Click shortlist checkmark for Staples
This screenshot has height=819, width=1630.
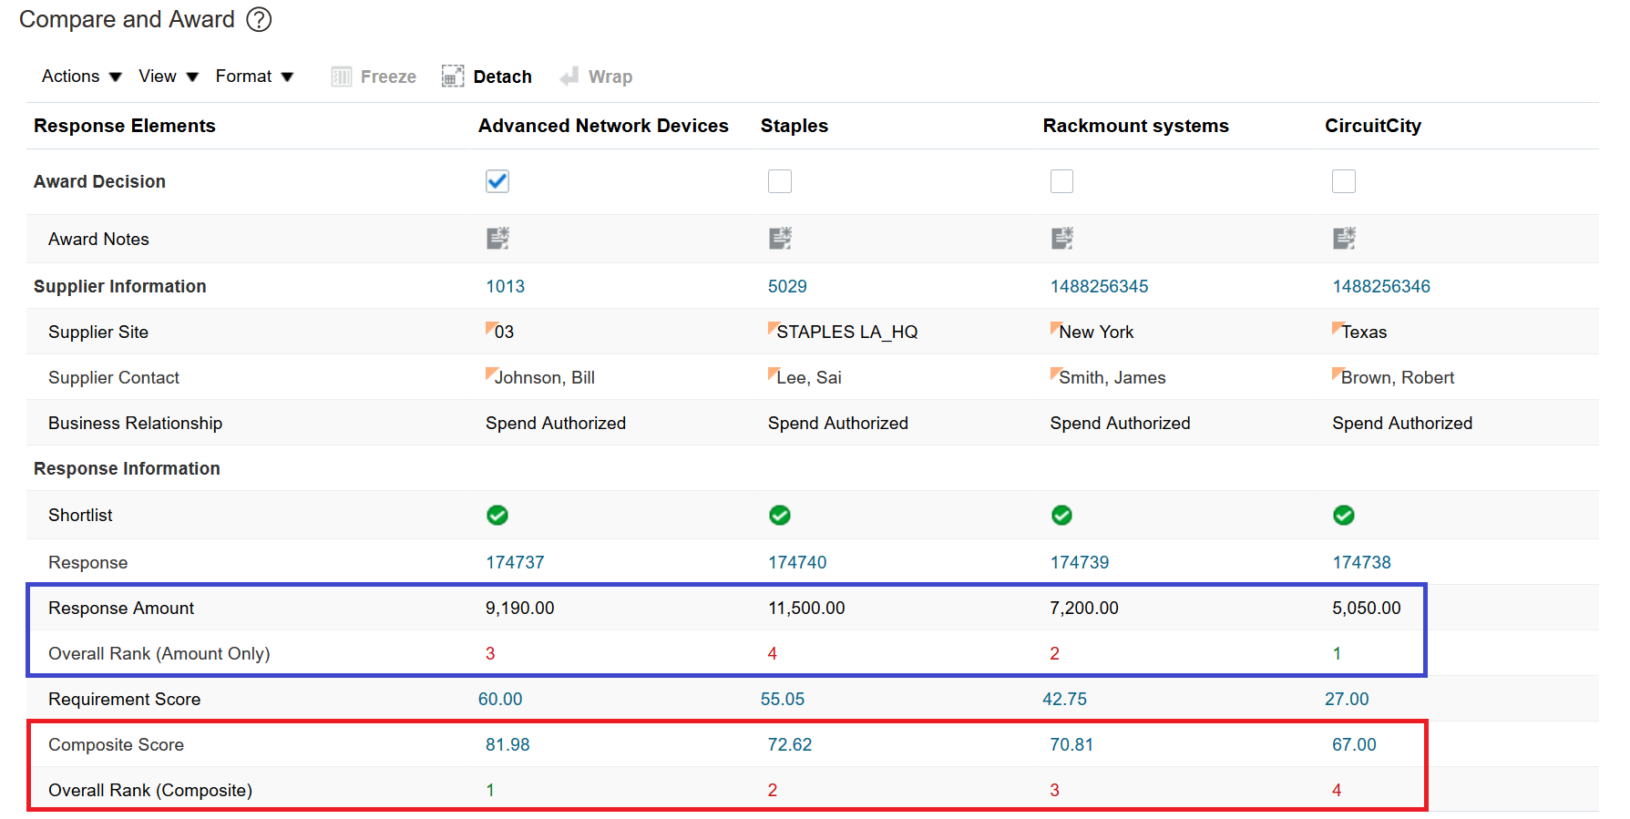tap(780, 516)
